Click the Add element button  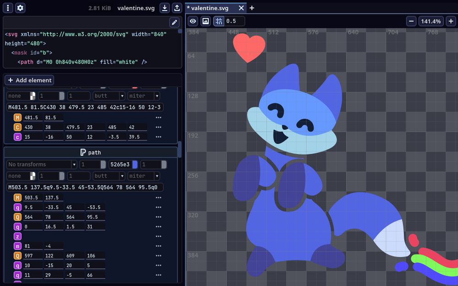(x=29, y=80)
